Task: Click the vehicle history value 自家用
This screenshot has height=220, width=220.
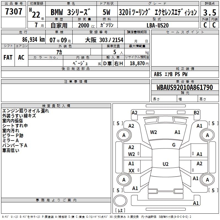Action: coord(59,25)
